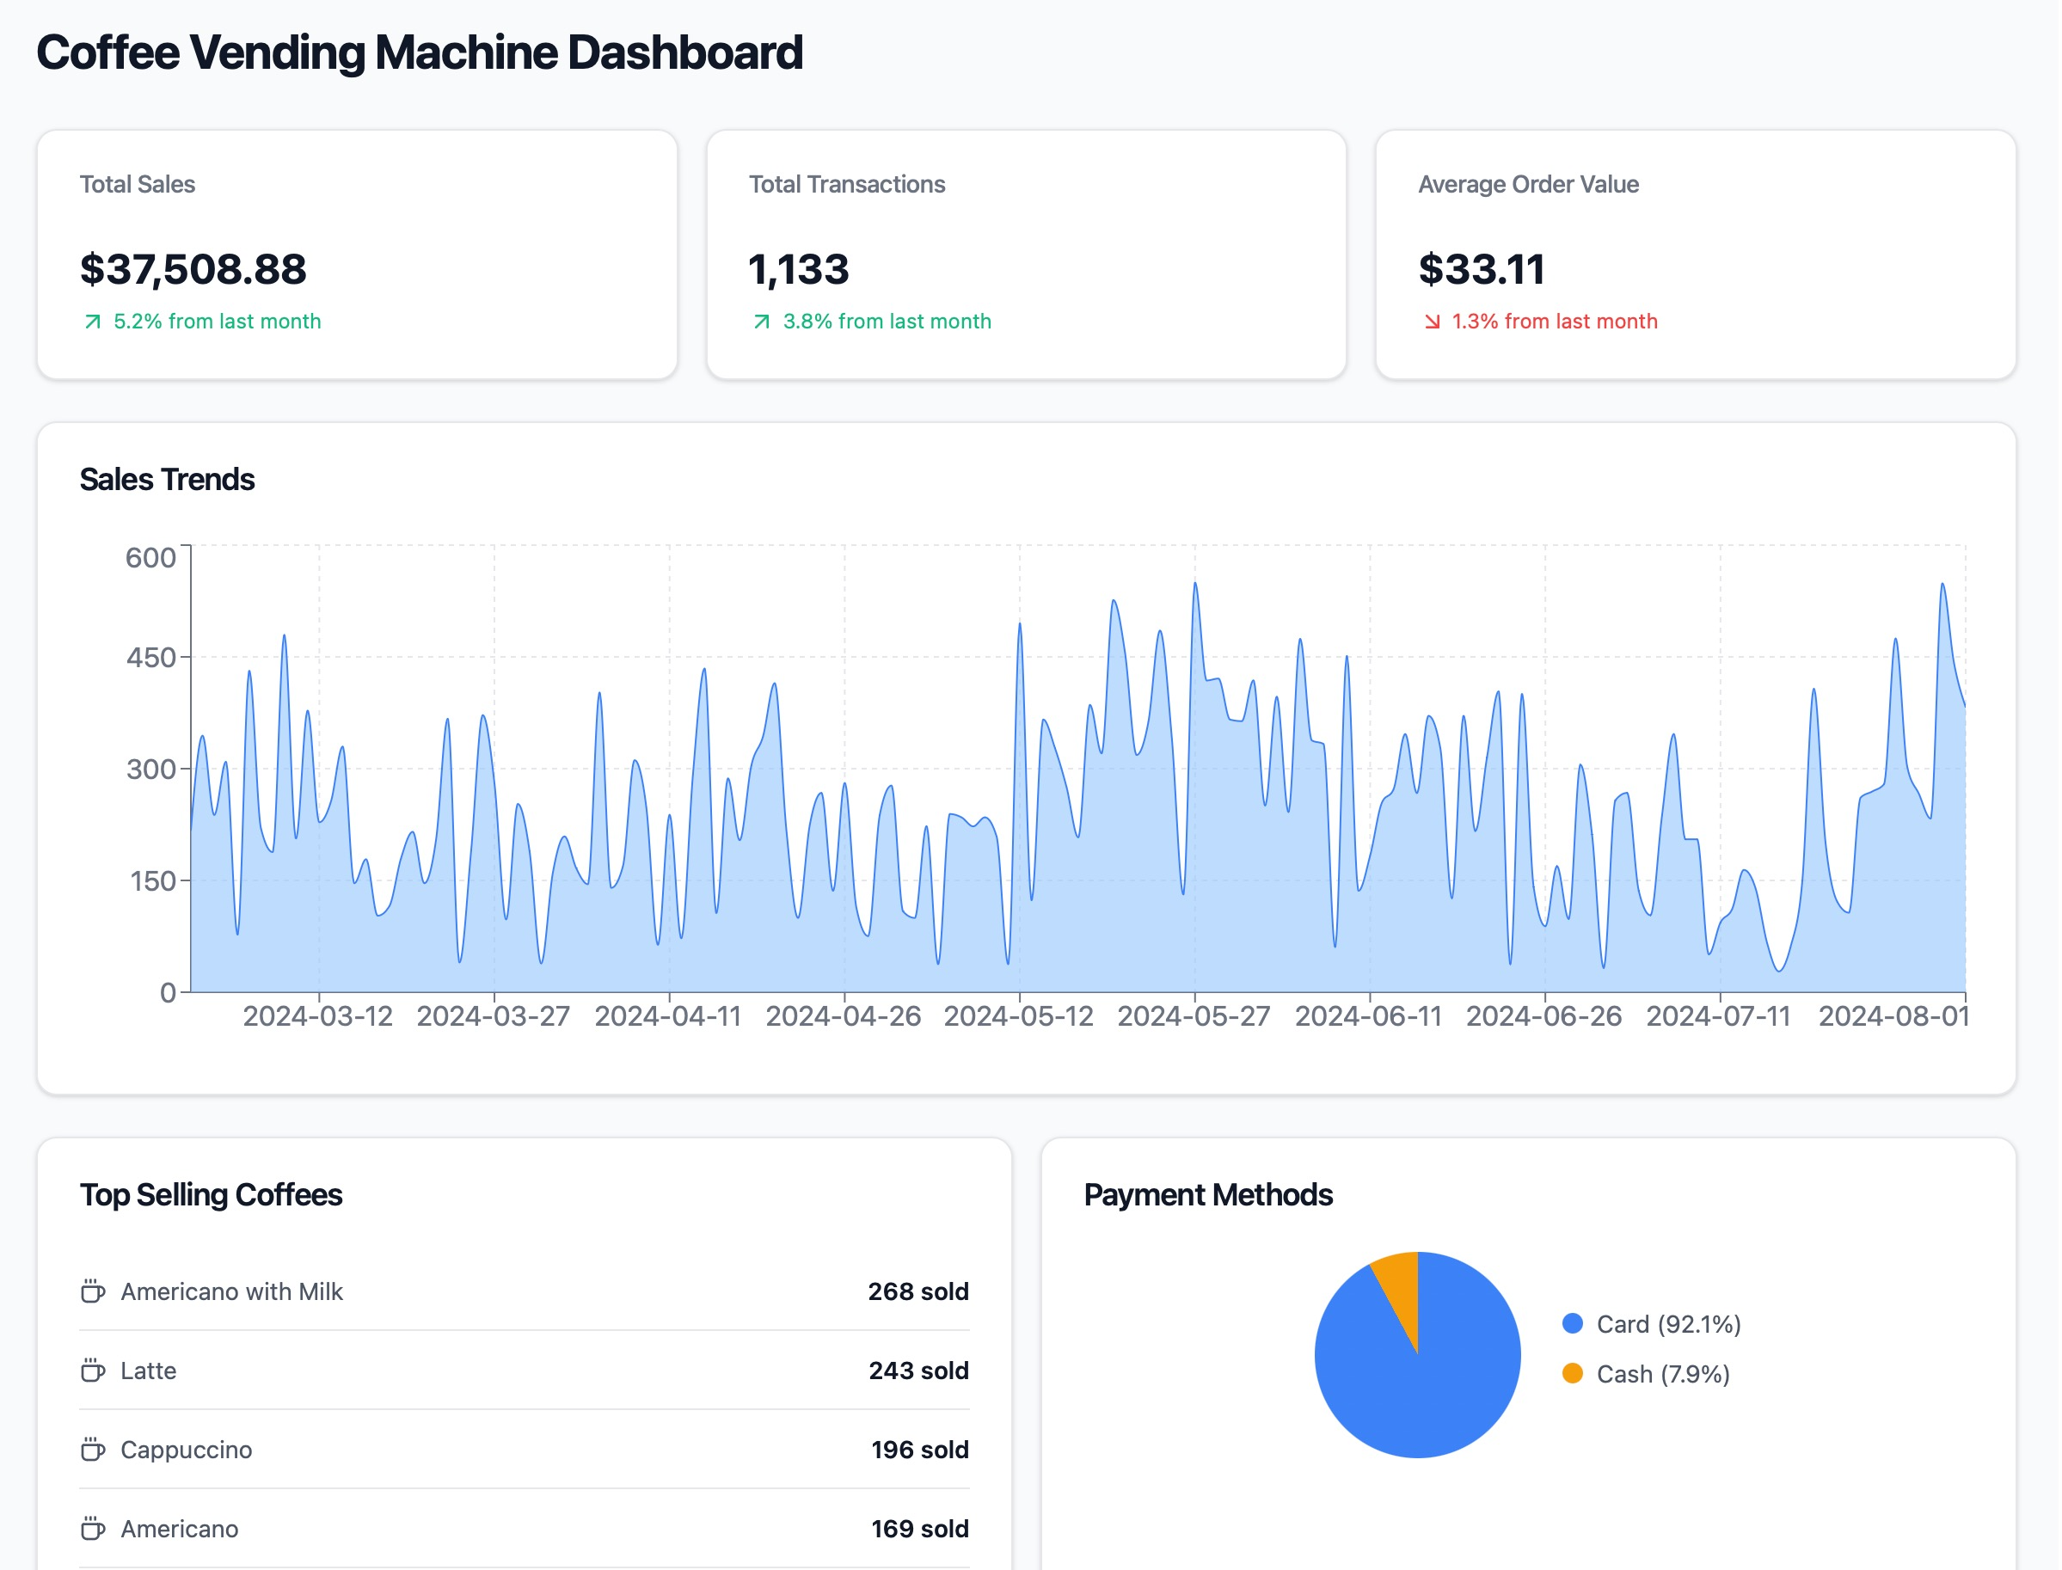Click the 2024-03-12 date label on chart
The height and width of the screenshot is (1570, 2062).
click(x=318, y=1017)
